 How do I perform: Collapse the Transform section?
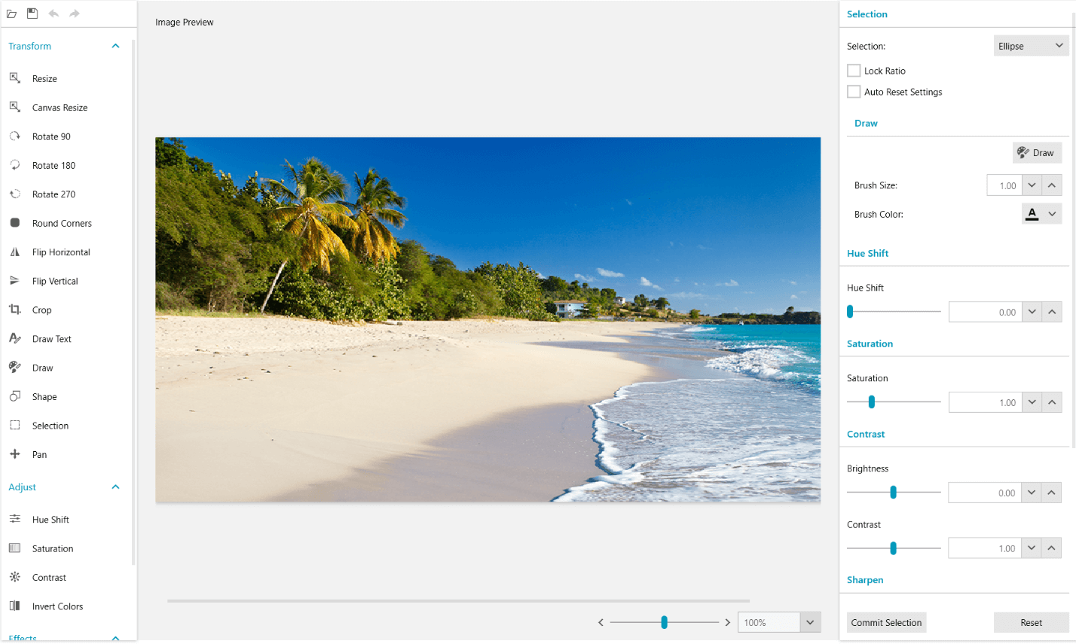[x=115, y=45]
